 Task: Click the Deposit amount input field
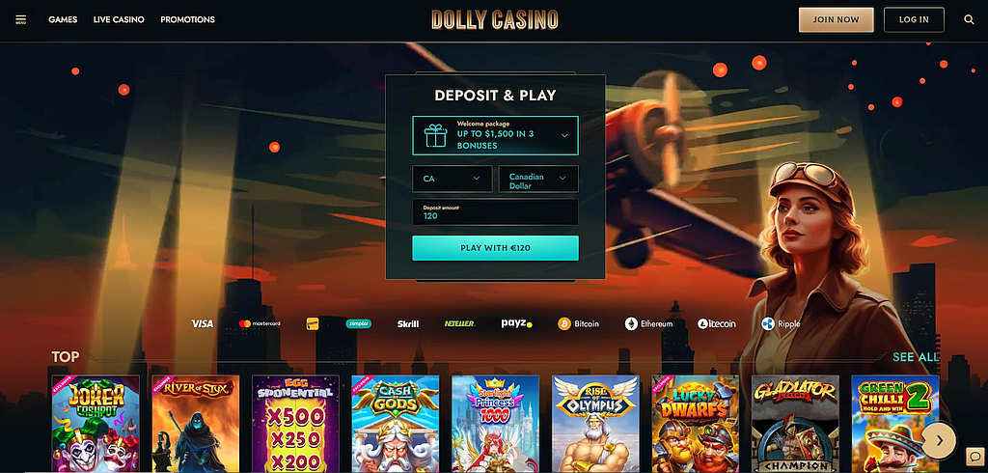coord(495,212)
